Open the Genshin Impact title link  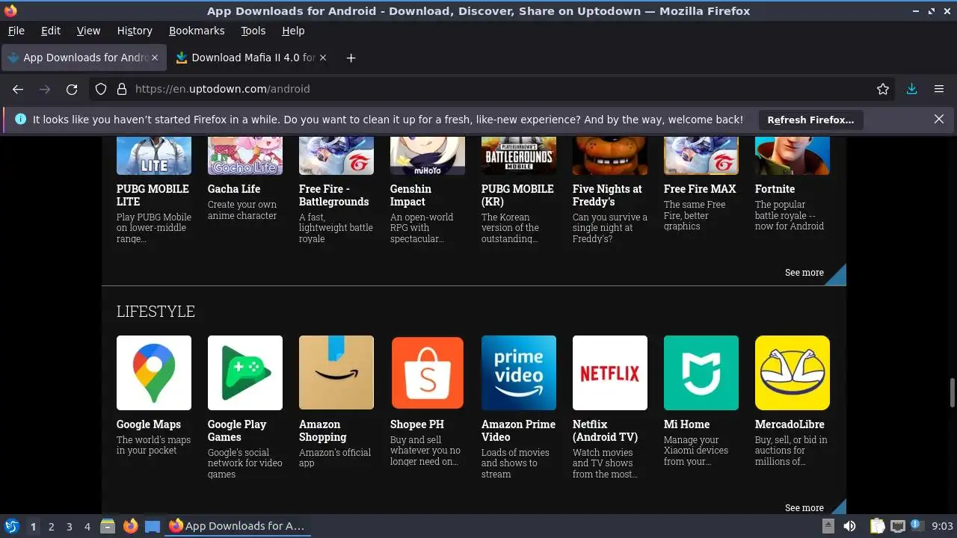click(x=410, y=195)
